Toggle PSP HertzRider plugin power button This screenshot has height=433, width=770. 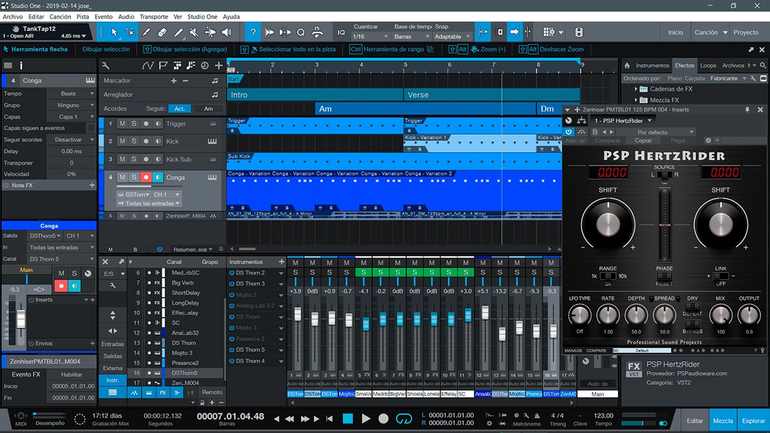tap(569, 132)
